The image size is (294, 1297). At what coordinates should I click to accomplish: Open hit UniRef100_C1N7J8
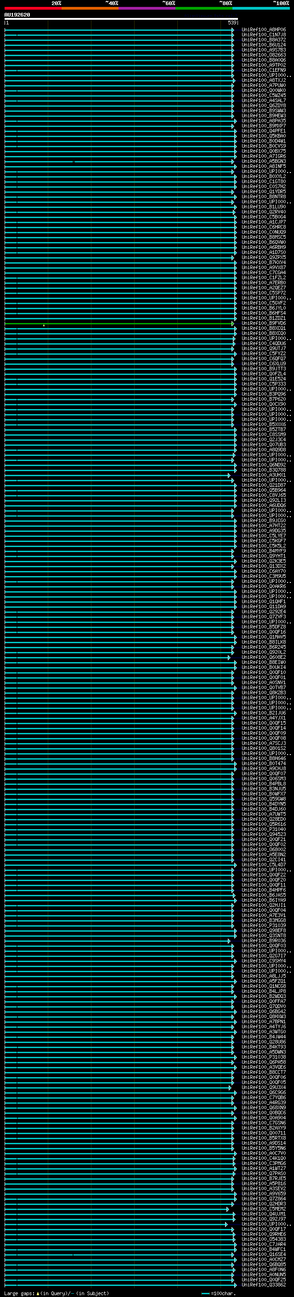click(x=264, y=35)
